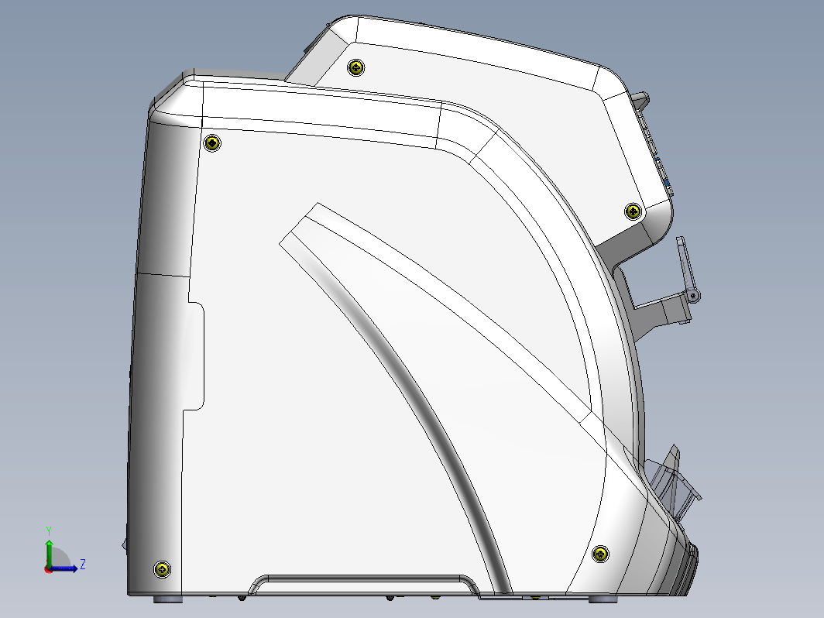
Task: Select the yellow screw on the top cover
Action: tap(355, 67)
